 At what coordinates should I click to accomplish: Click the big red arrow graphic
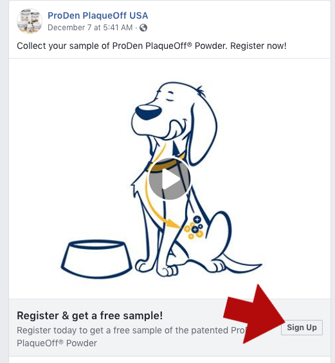tap(254, 315)
